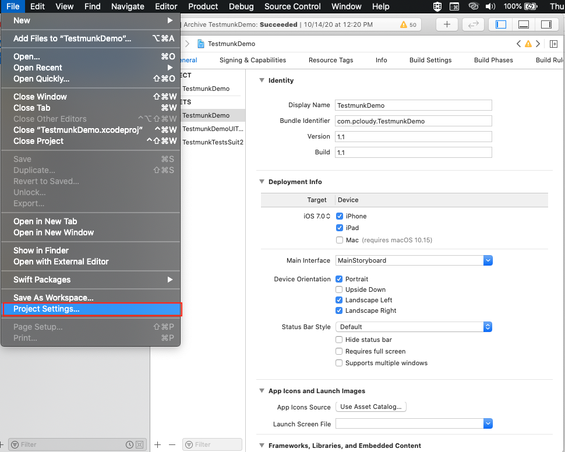Toggle the right inspector panel

pyautogui.click(x=546, y=24)
